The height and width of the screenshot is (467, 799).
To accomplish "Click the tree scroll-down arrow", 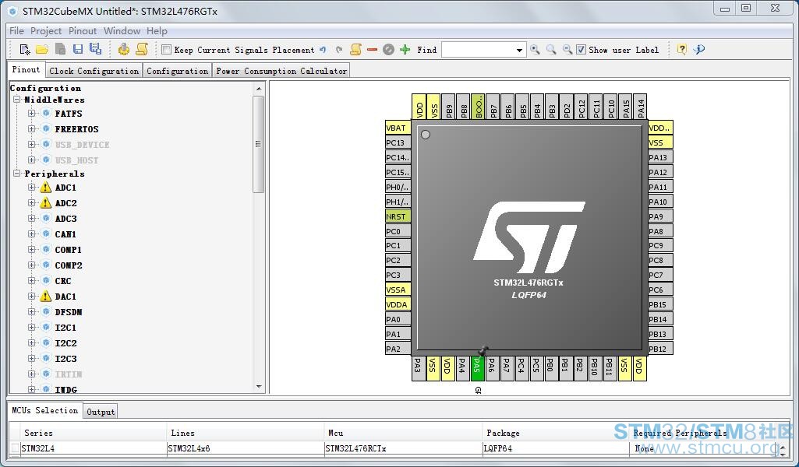I will (x=259, y=387).
